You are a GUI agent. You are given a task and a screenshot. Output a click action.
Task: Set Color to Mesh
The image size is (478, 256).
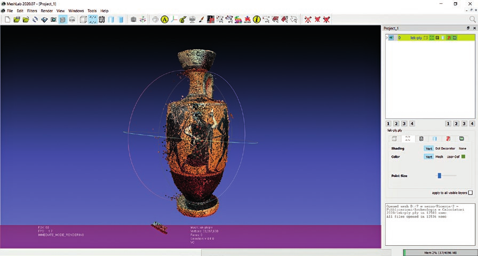[439, 157]
